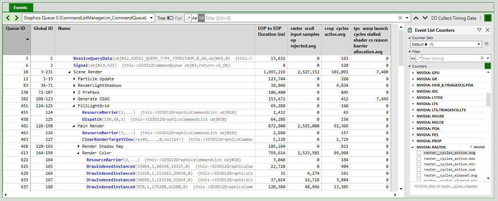The height and width of the screenshot is (201, 498).
Task: Clear the events filter with the X
Action: pos(400,18)
